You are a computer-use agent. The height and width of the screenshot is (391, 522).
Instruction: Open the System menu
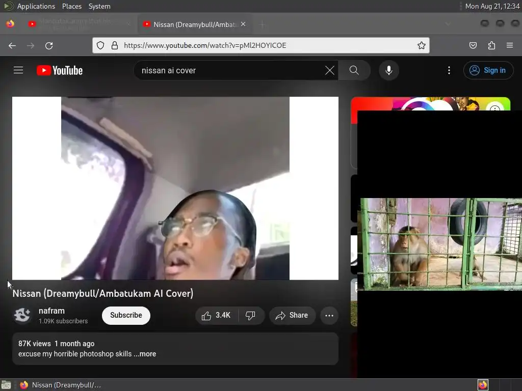coord(99,6)
